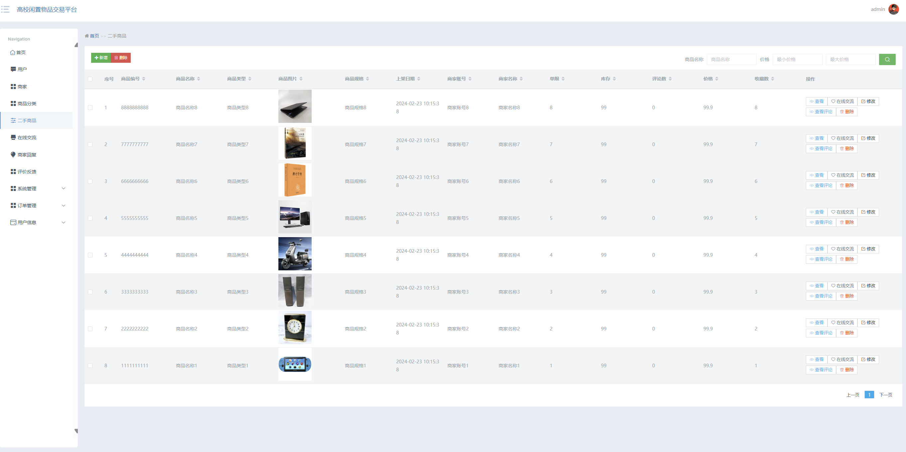Click 首页 house icon in sidebar

click(x=13, y=52)
